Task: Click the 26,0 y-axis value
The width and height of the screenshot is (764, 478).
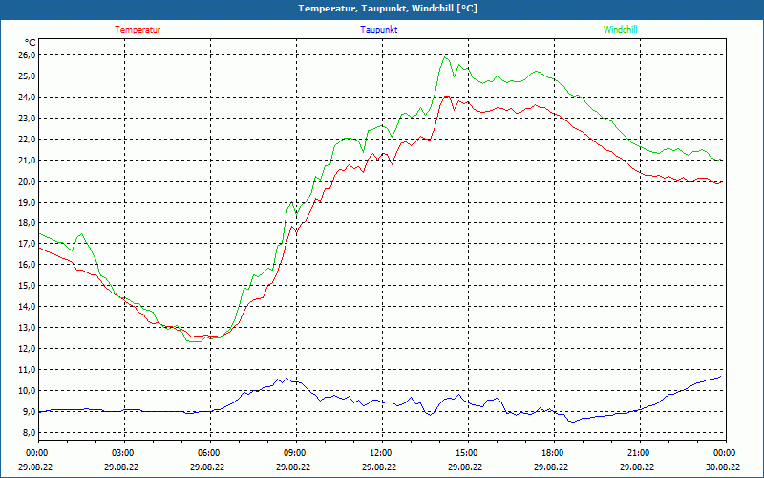Action: [x=27, y=55]
